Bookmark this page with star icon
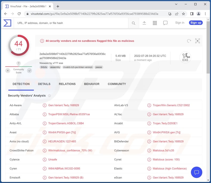Viewport: 211px width, 183px height. pos(183,14)
